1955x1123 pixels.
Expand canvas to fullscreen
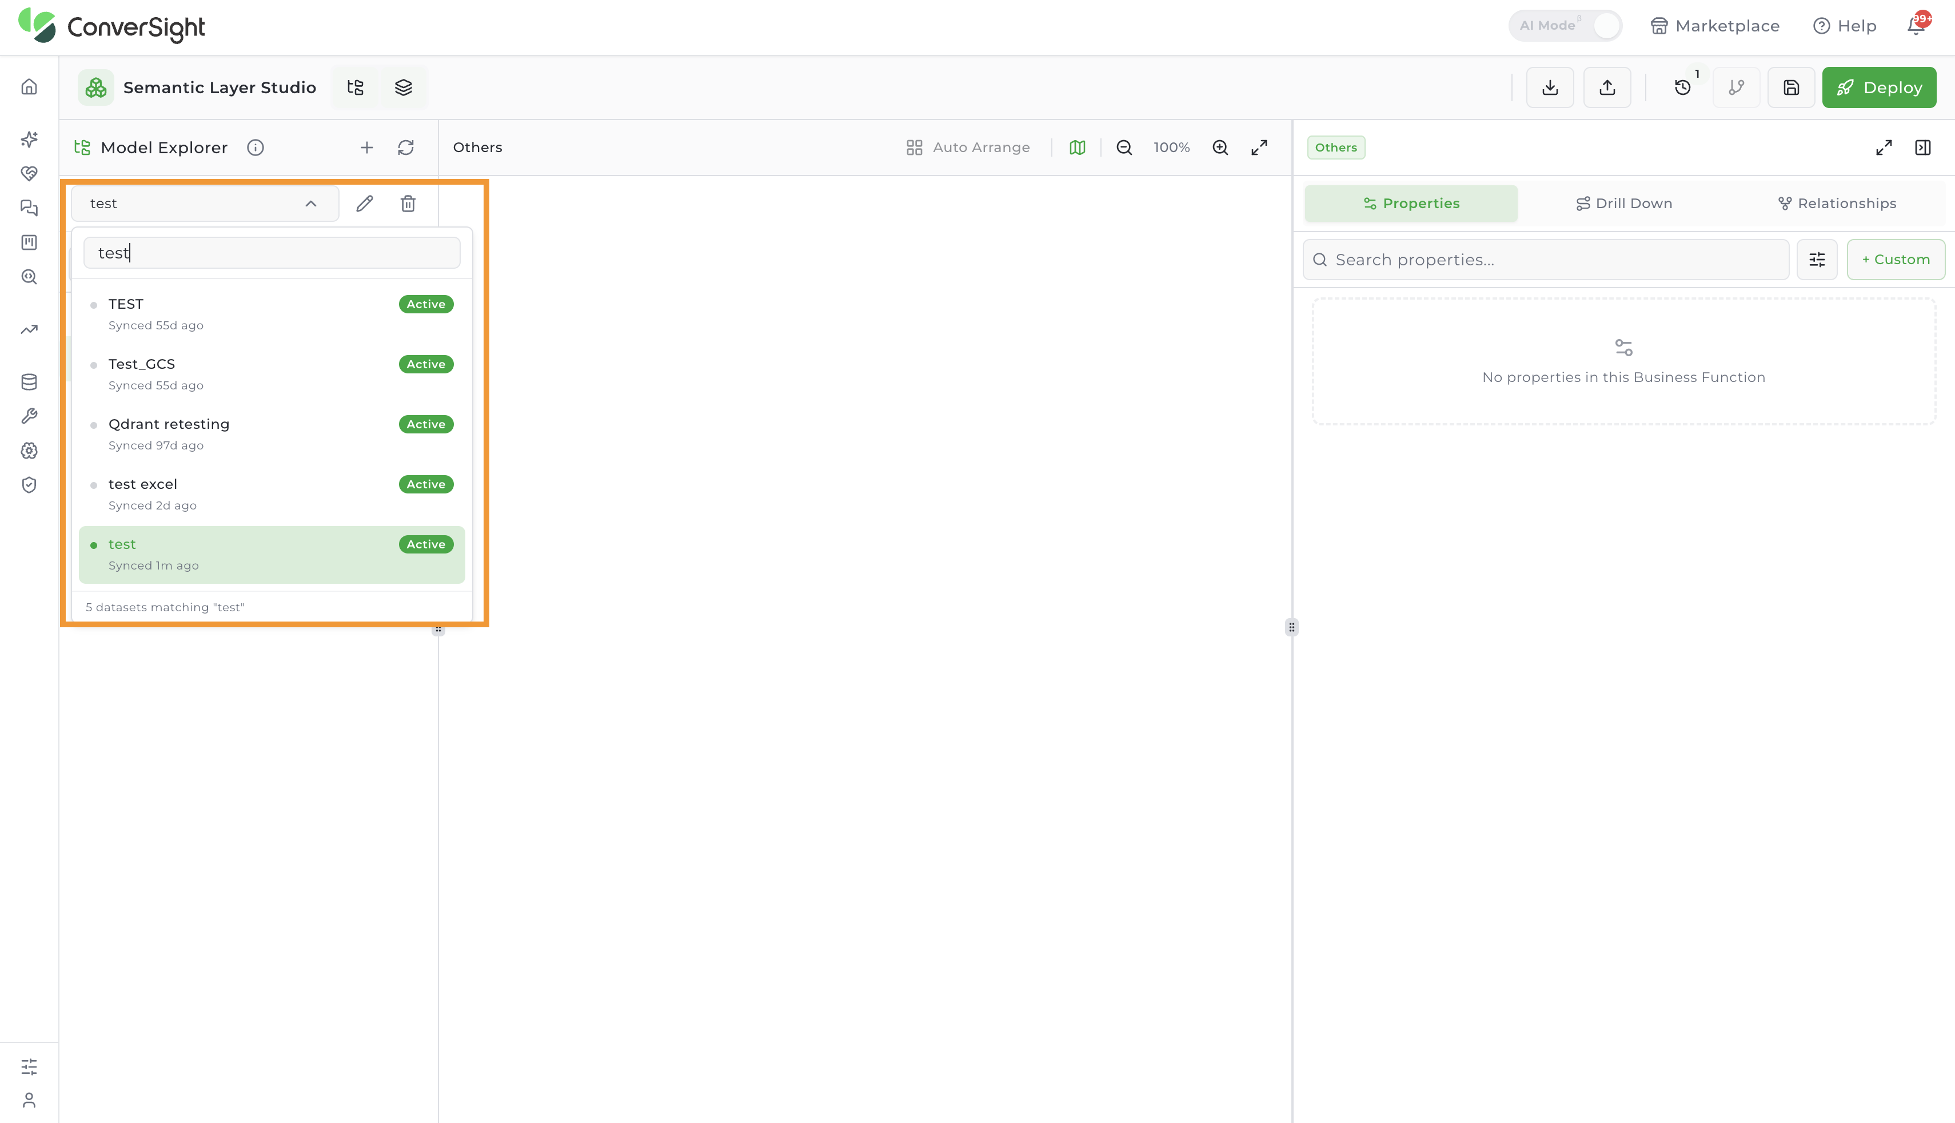pos(1260,148)
